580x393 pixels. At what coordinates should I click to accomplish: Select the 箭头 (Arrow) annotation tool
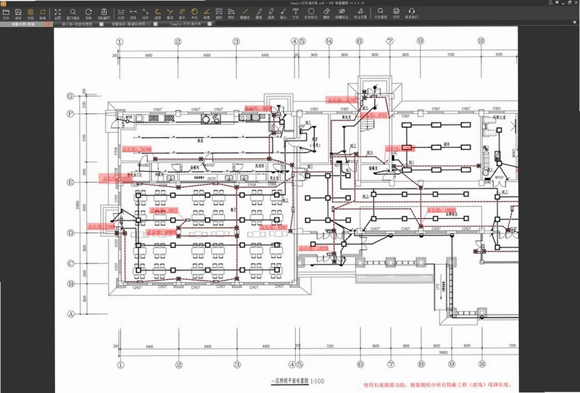click(x=283, y=14)
